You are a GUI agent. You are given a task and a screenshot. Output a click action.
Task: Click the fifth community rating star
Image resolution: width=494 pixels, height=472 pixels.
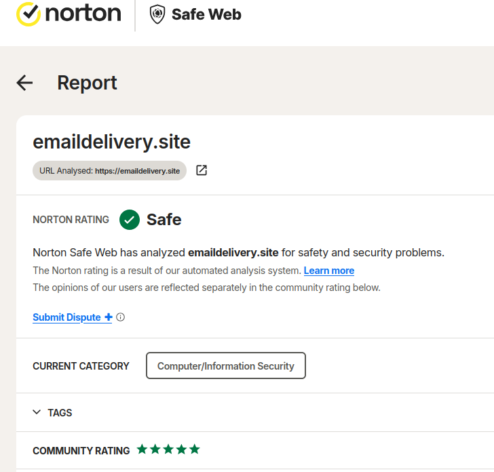[x=195, y=449]
